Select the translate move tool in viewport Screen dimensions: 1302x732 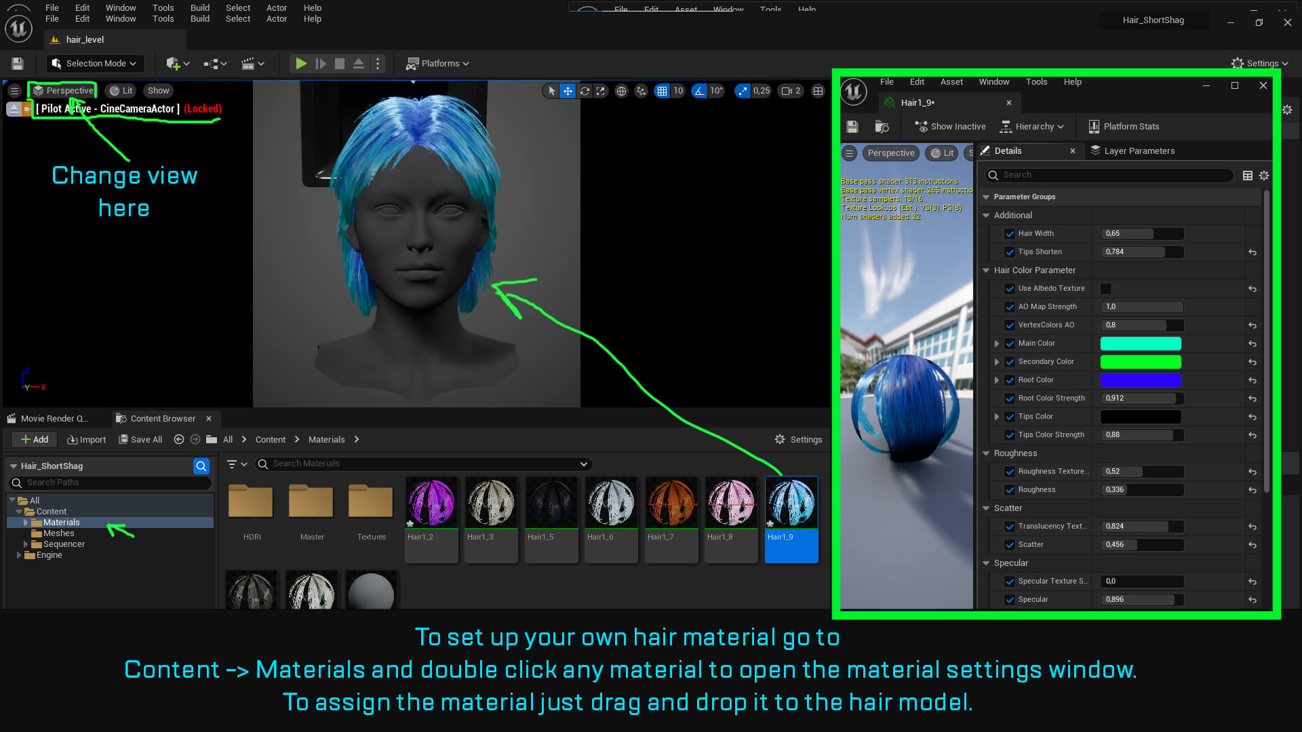(568, 91)
